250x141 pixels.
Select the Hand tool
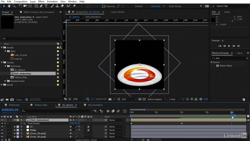(x=9, y=6)
